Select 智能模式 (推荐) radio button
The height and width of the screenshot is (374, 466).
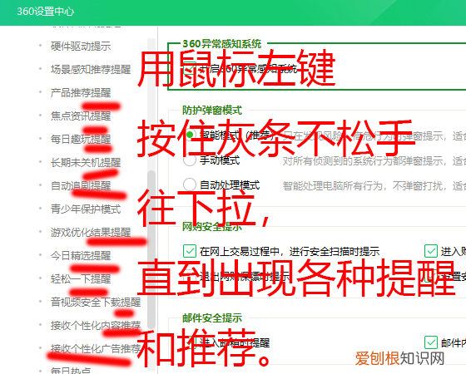pyautogui.click(x=190, y=135)
